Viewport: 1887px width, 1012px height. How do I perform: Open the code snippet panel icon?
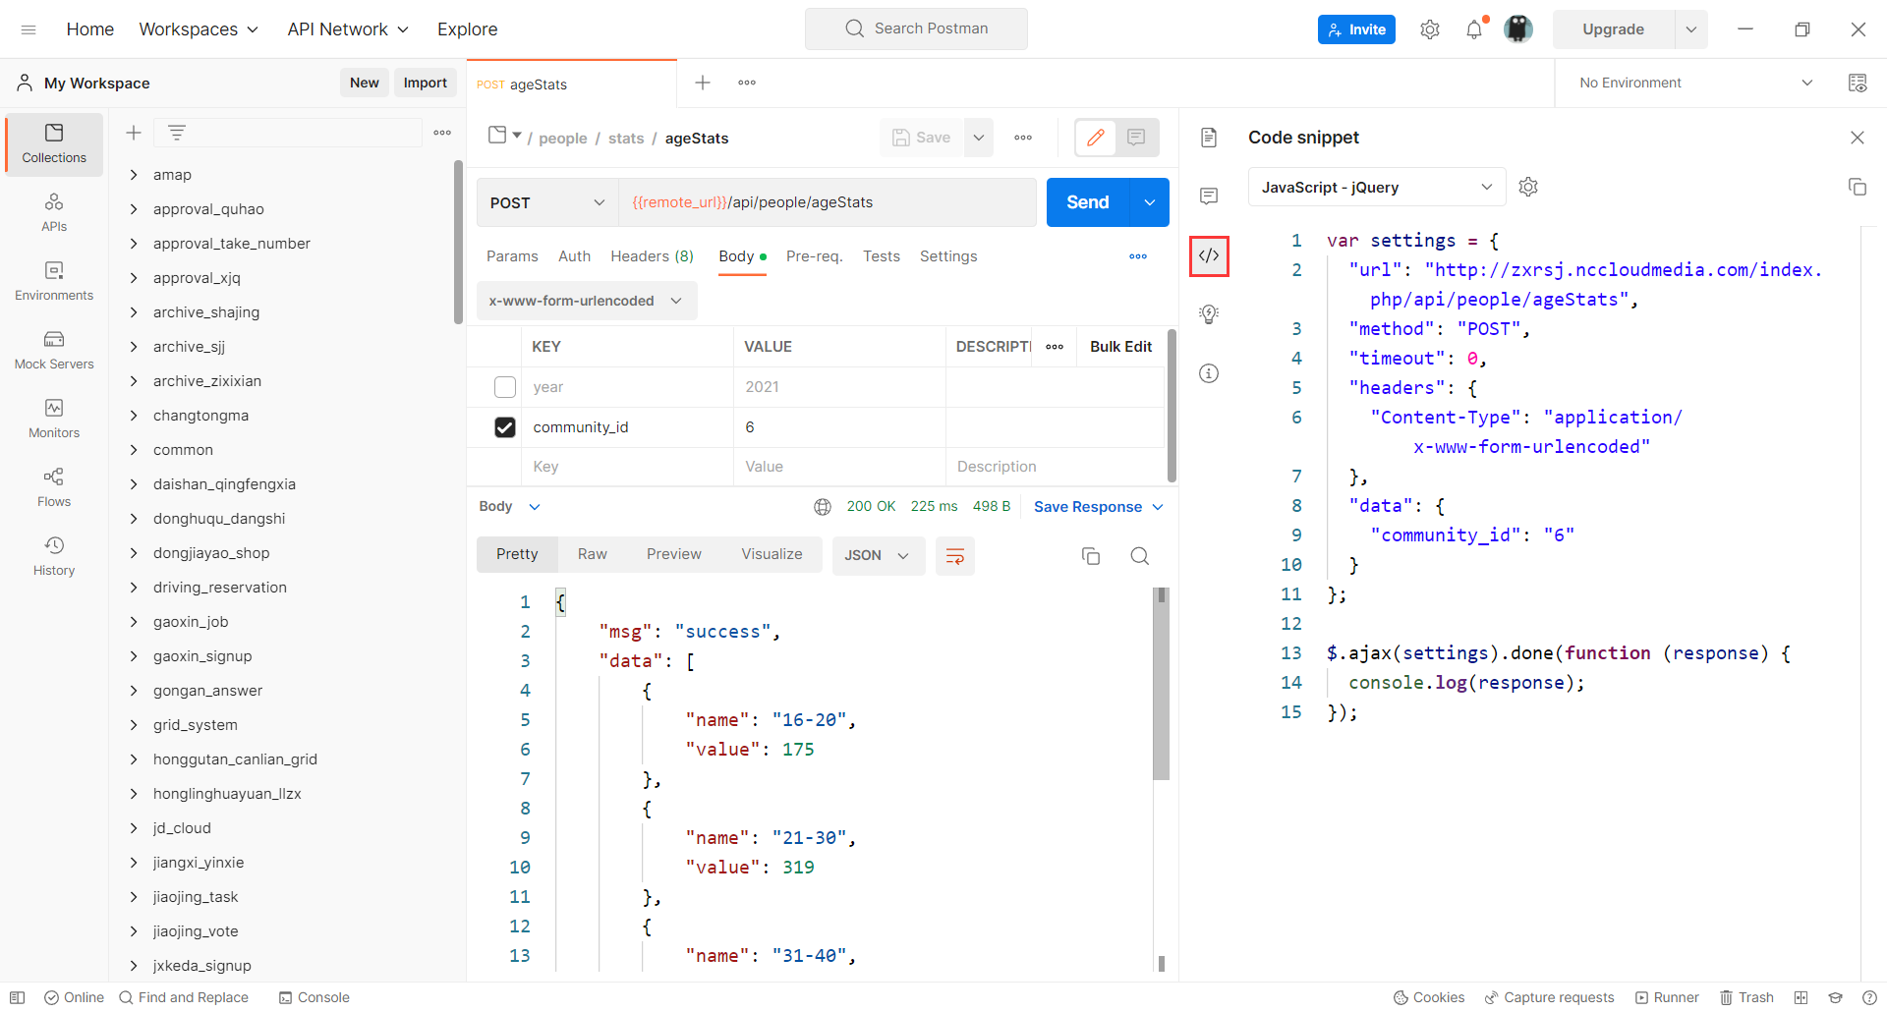[x=1209, y=255]
